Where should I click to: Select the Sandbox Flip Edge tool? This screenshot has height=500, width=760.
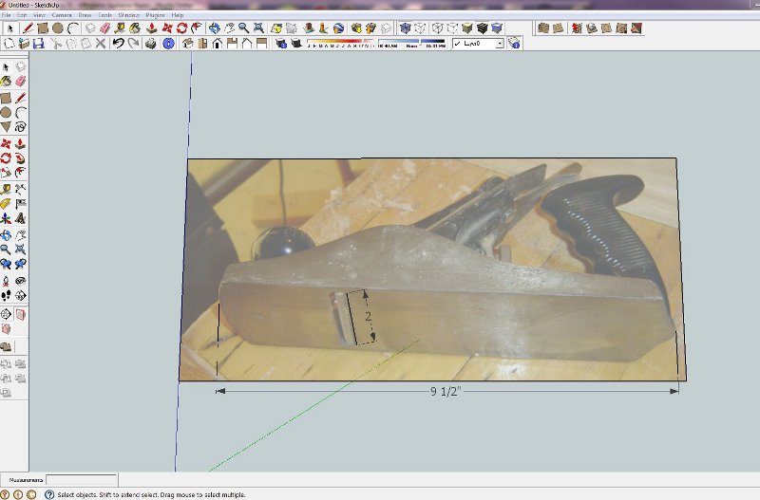pos(636,28)
